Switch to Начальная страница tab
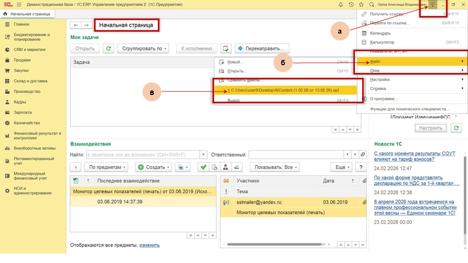The height and width of the screenshot is (263, 468). [27, 14]
